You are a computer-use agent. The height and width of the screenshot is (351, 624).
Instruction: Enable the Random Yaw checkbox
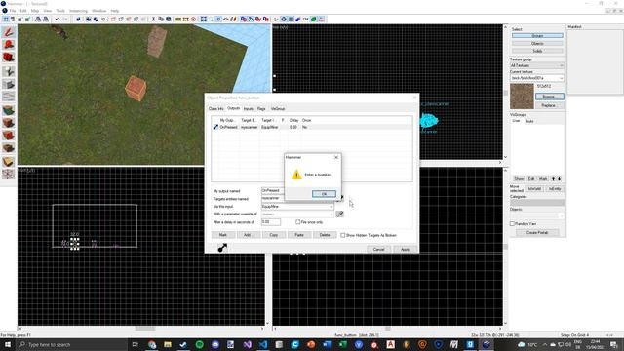pos(512,223)
